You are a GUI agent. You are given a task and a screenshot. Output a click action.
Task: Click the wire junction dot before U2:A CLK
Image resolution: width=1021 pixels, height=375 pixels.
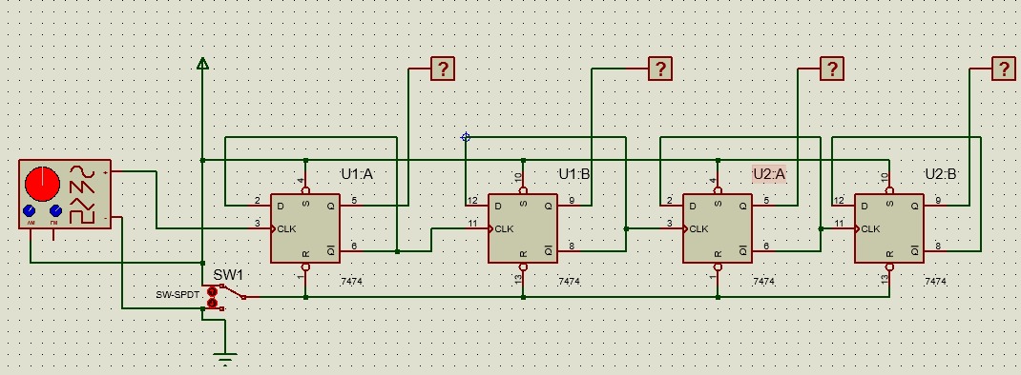pyautogui.click(x=626, y=228)
